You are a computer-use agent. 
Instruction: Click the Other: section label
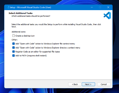pos(14,40)
